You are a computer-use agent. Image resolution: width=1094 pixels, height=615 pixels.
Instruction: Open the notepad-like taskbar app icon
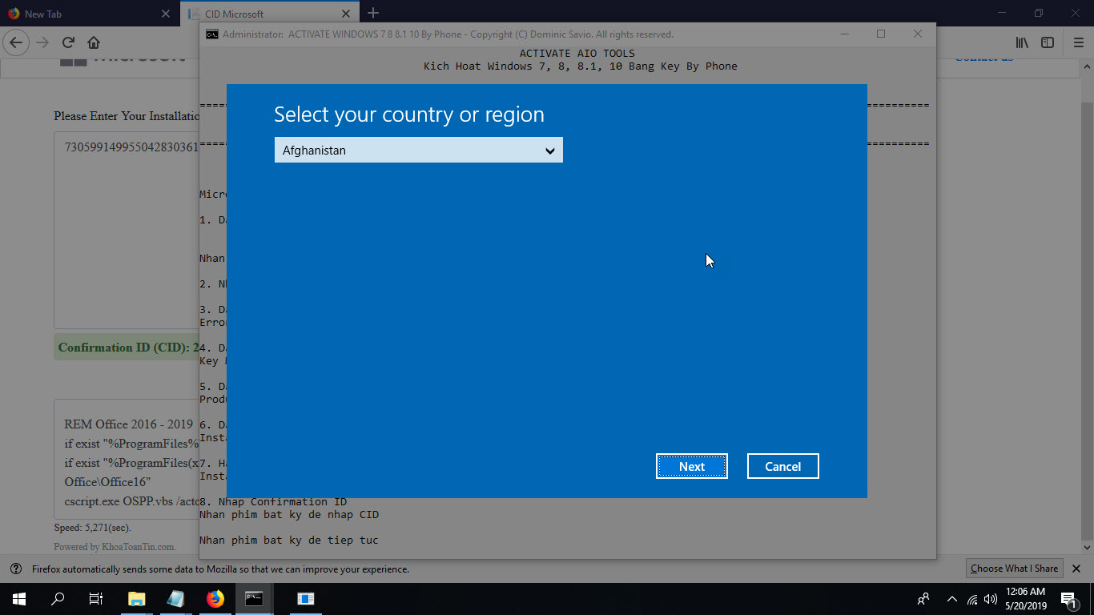(x=175, y=598)
